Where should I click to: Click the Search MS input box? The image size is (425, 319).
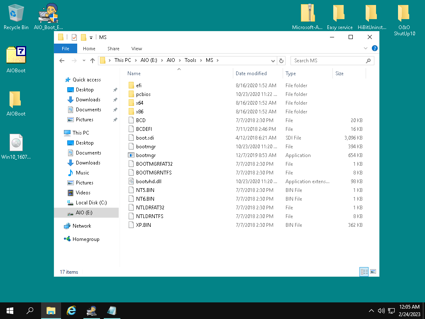pos(328,61)
